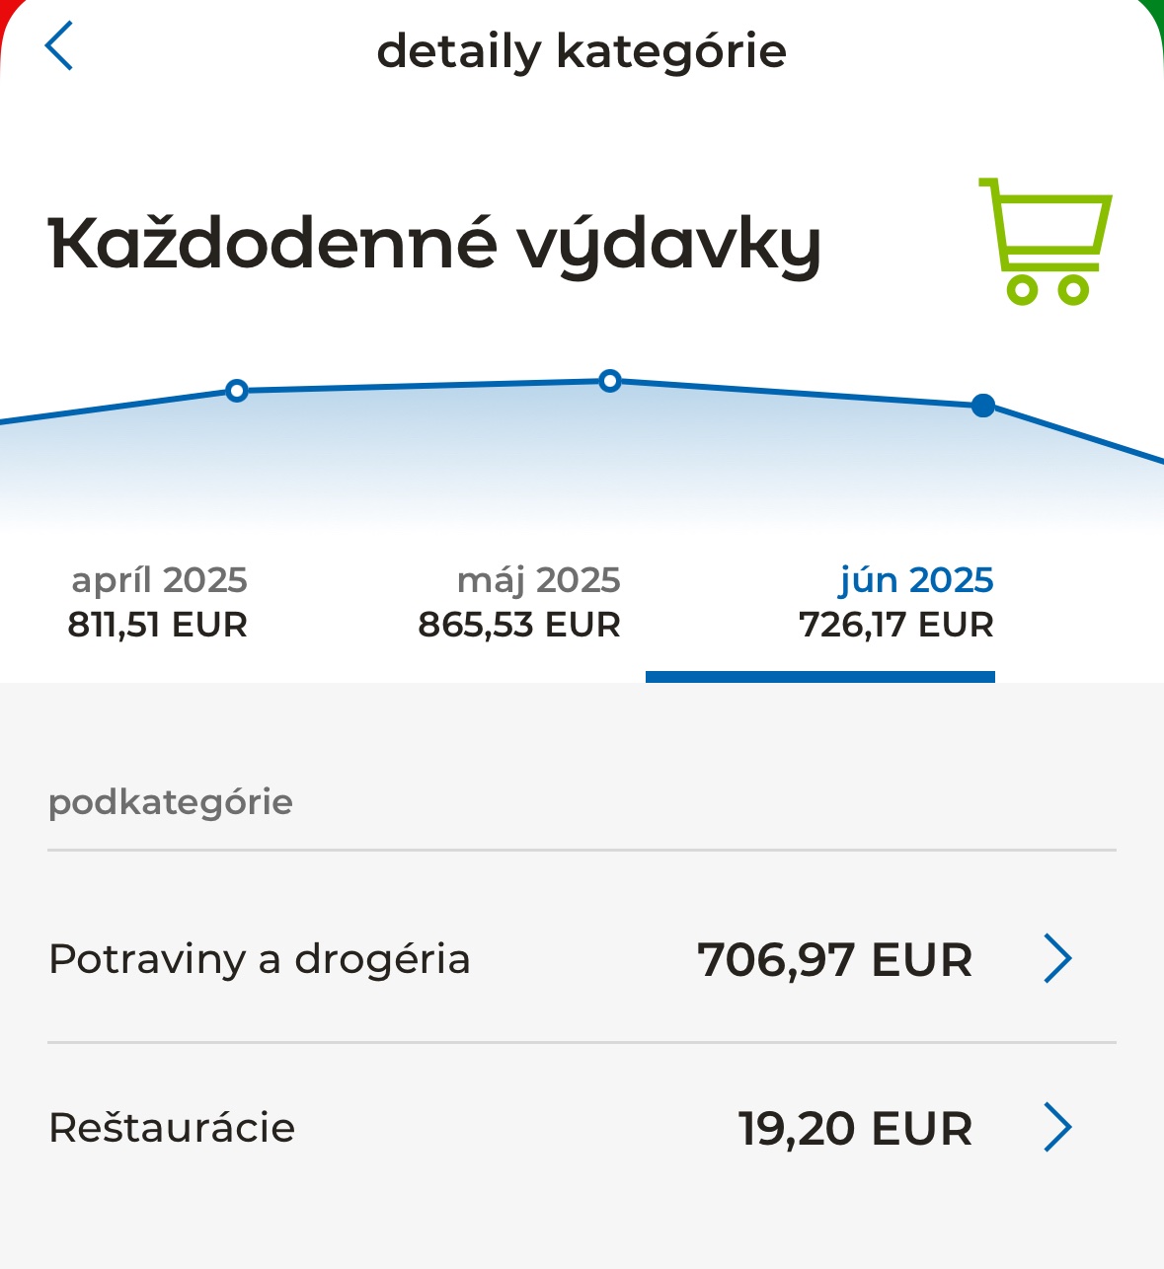The width and height of the screenshot is (1164, 1269).
Task: Select the April data point on chart
Action: (236, 391)
